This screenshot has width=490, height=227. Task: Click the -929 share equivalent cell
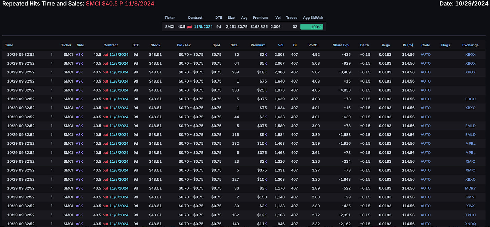(x=346, y=63)
